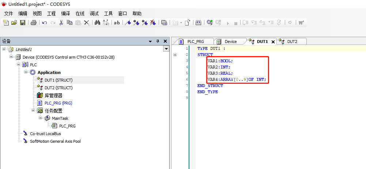Click the Cut scissors icon

click(x=61, y=23)
